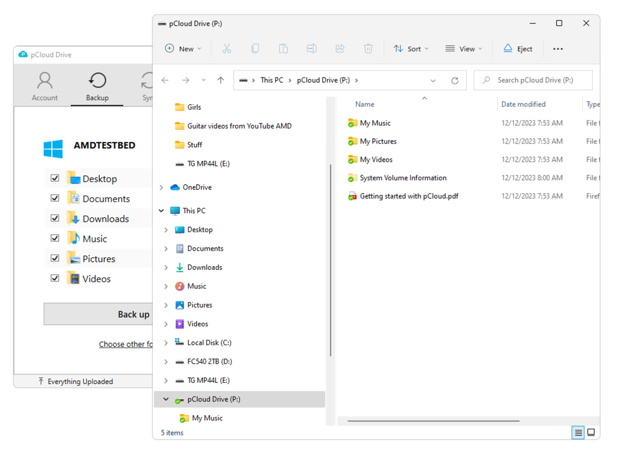Screen dimensions: 620x453
Task: Expand the Desktop node under This PC
Action: 166,230
